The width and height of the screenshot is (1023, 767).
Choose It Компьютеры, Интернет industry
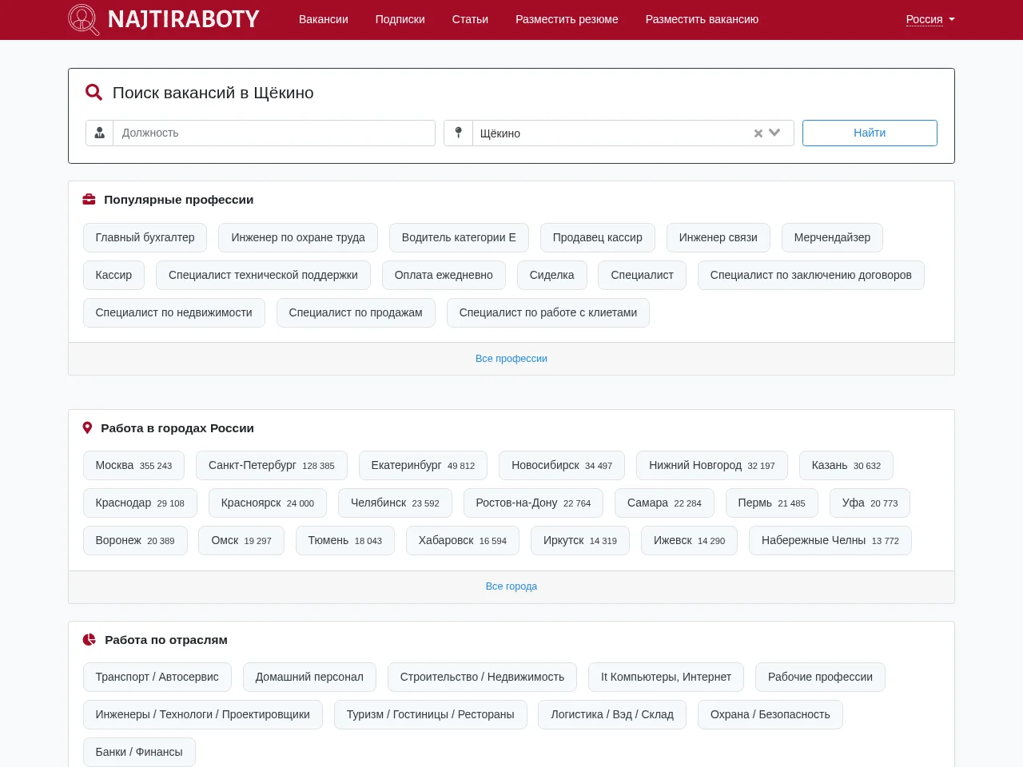click(666, 677)
